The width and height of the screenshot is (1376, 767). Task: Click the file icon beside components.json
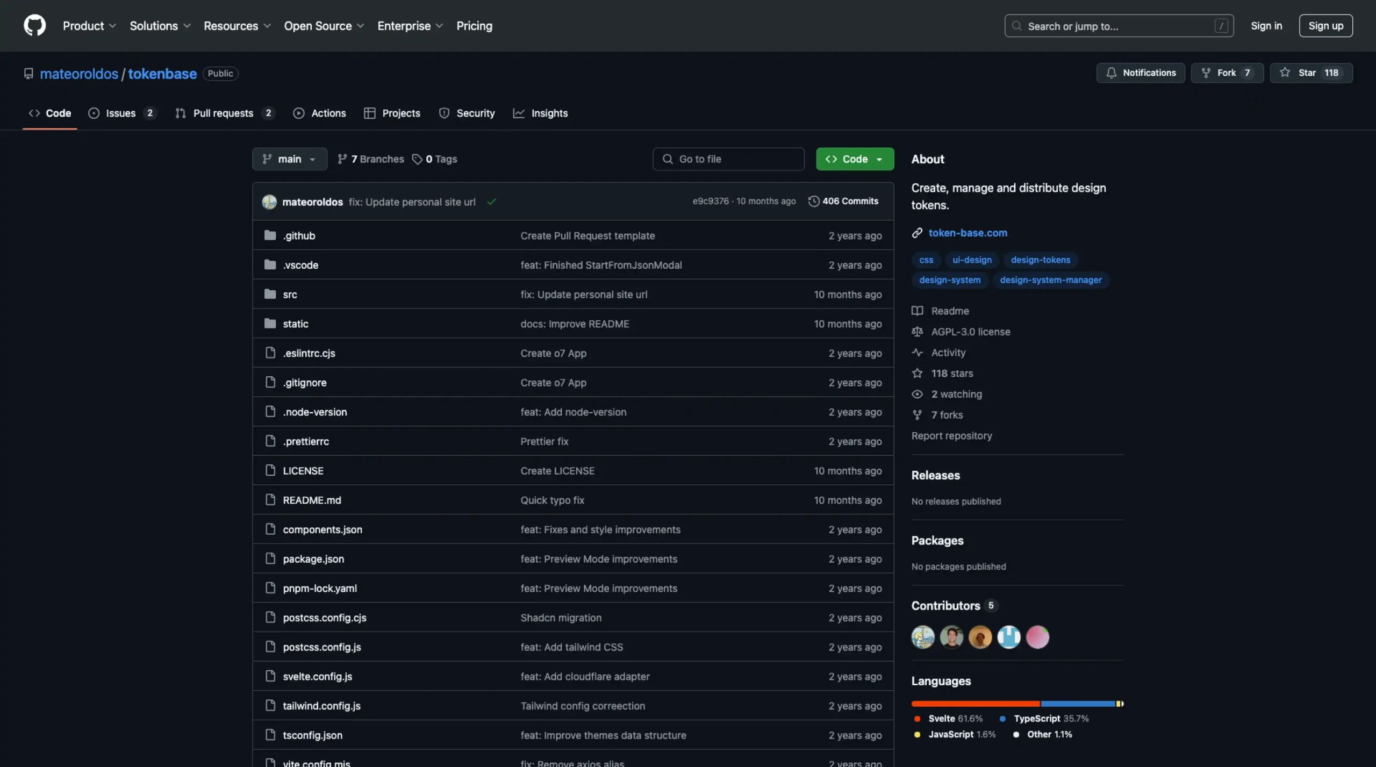coord(270,529)
